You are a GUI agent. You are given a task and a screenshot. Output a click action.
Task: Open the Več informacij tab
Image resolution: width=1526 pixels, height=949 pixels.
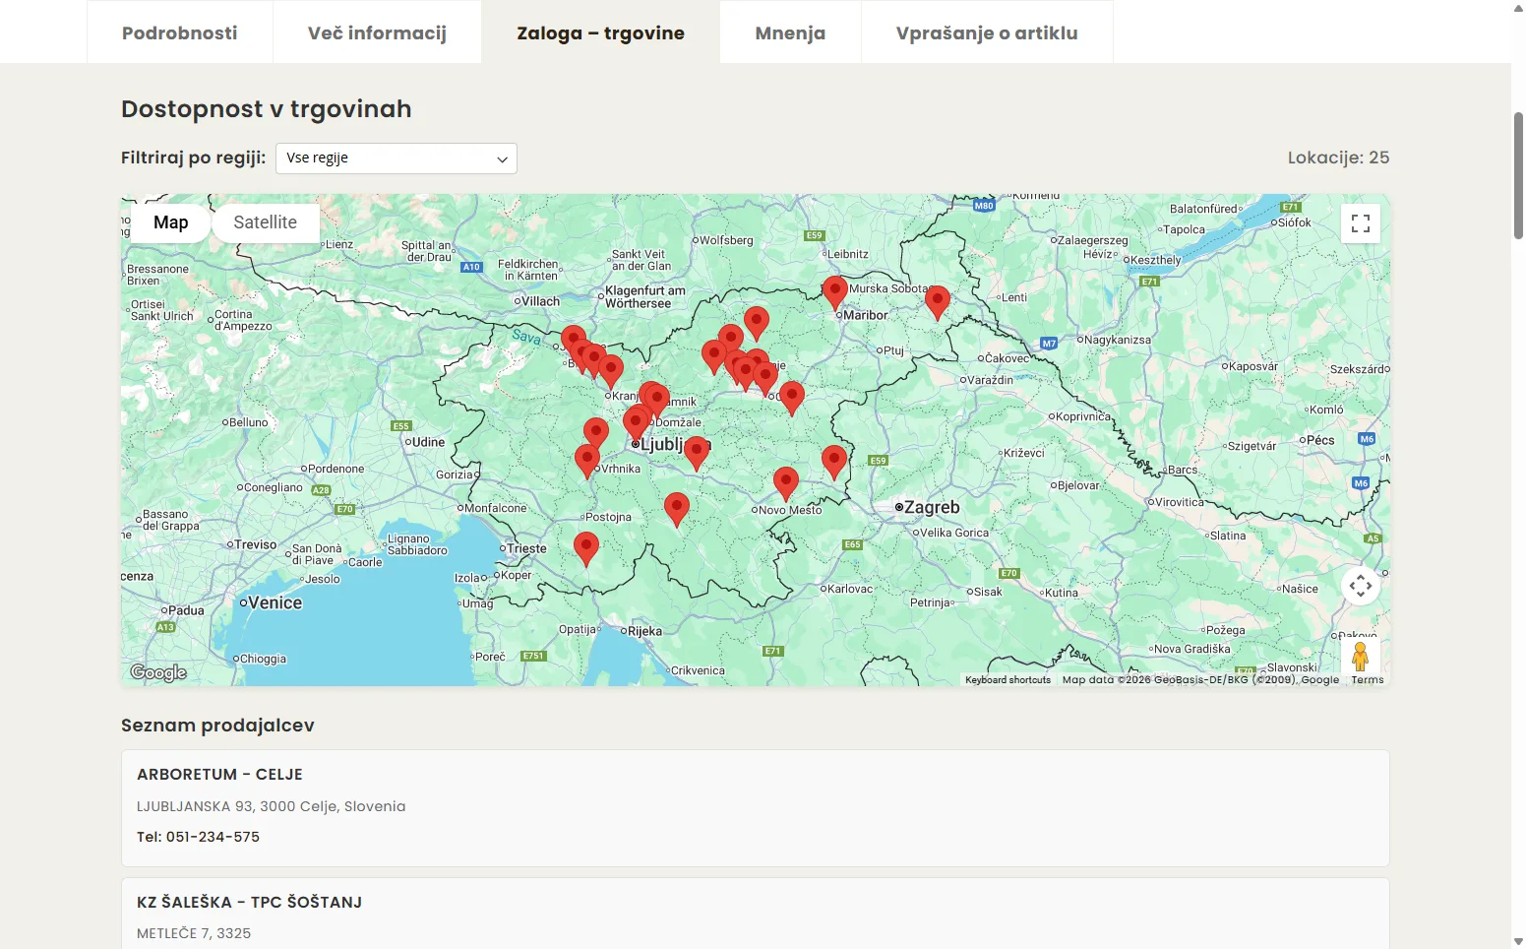click(377, 32)
